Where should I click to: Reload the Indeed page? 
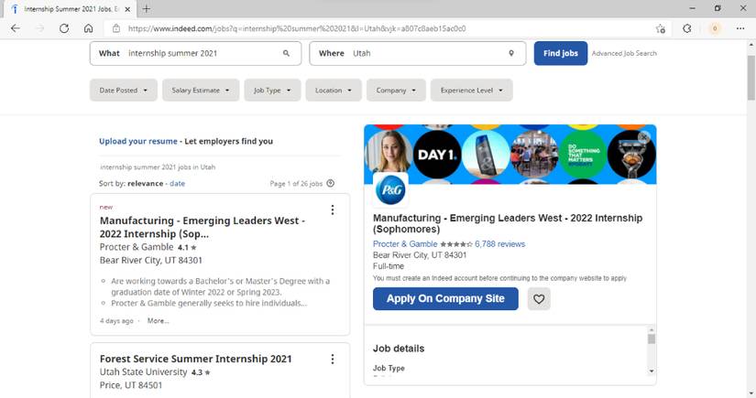click(63, 28)
